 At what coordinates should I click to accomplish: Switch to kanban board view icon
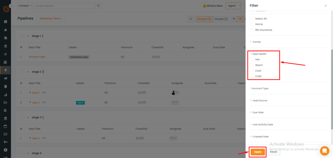tap(234, 19)
